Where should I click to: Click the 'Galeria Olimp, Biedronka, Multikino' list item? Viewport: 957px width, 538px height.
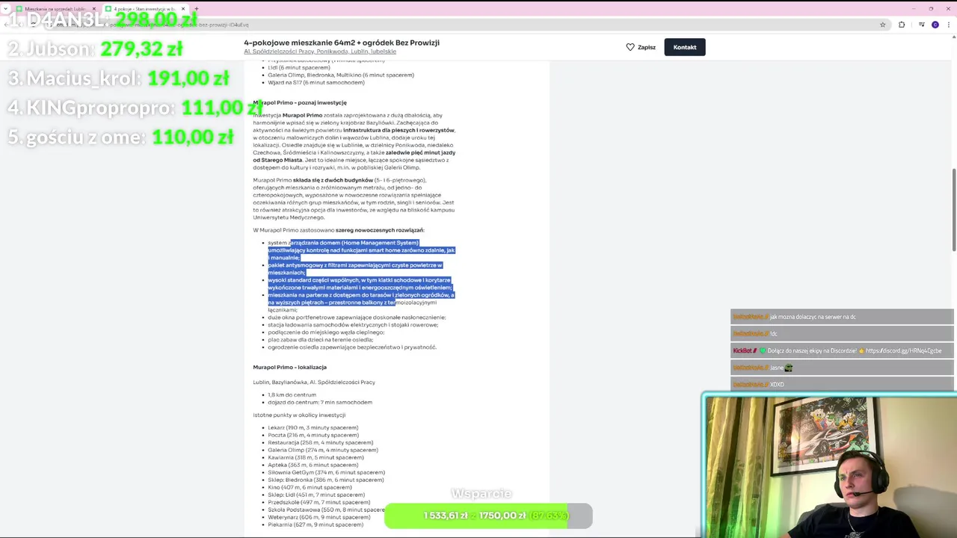point(341,75)
